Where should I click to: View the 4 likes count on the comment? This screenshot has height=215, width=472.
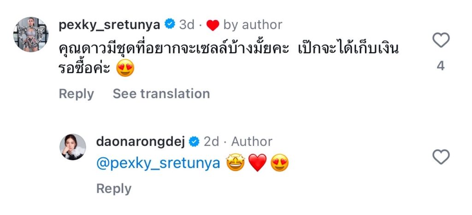441,66
